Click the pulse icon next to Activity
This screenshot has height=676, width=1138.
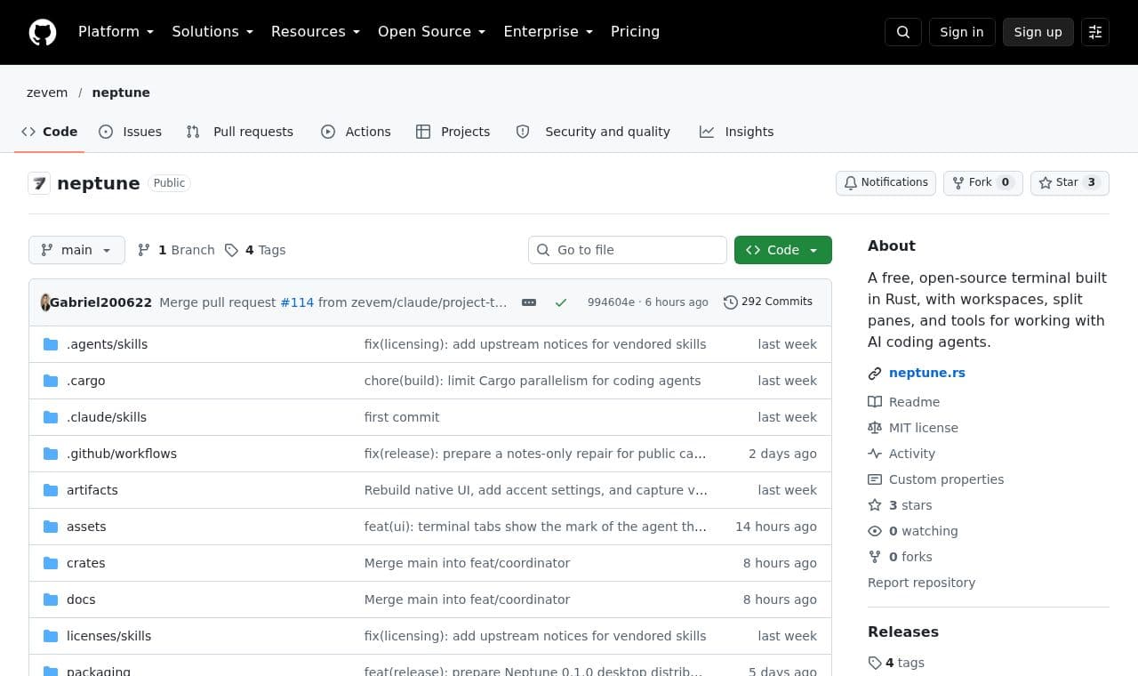(875, 454)
